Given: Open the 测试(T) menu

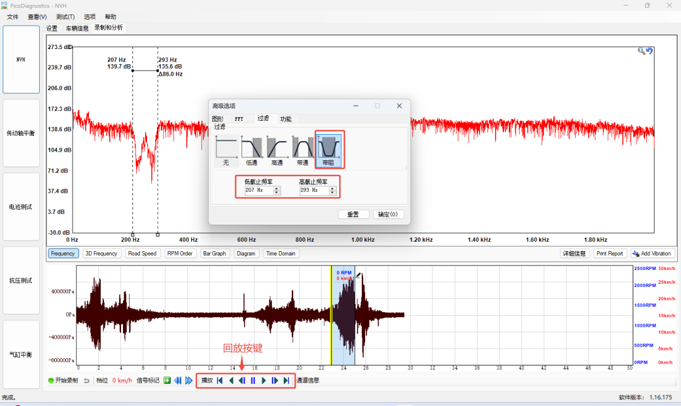Looking at the screenshot, I should coord(65,16).
